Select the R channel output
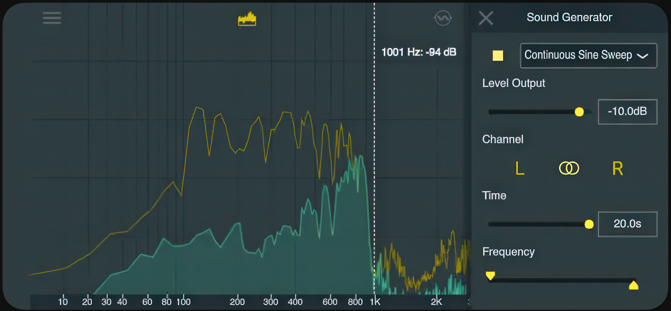 (617, 168)
